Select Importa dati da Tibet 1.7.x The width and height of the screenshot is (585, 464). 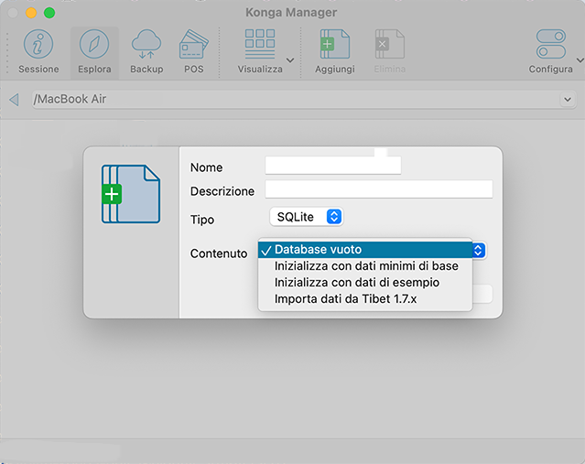coord(346,299)
